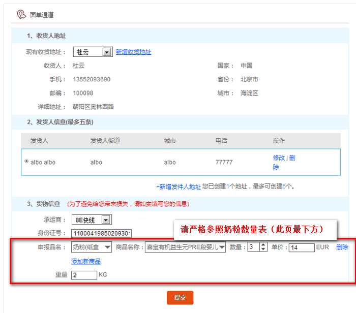Click the 身份证号 input field
Viewport: 356px width, 313px height.
pyautogui.click(x=101, y=233)
